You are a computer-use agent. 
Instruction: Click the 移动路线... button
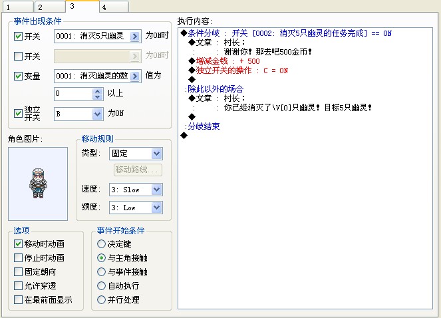point(138,170)
